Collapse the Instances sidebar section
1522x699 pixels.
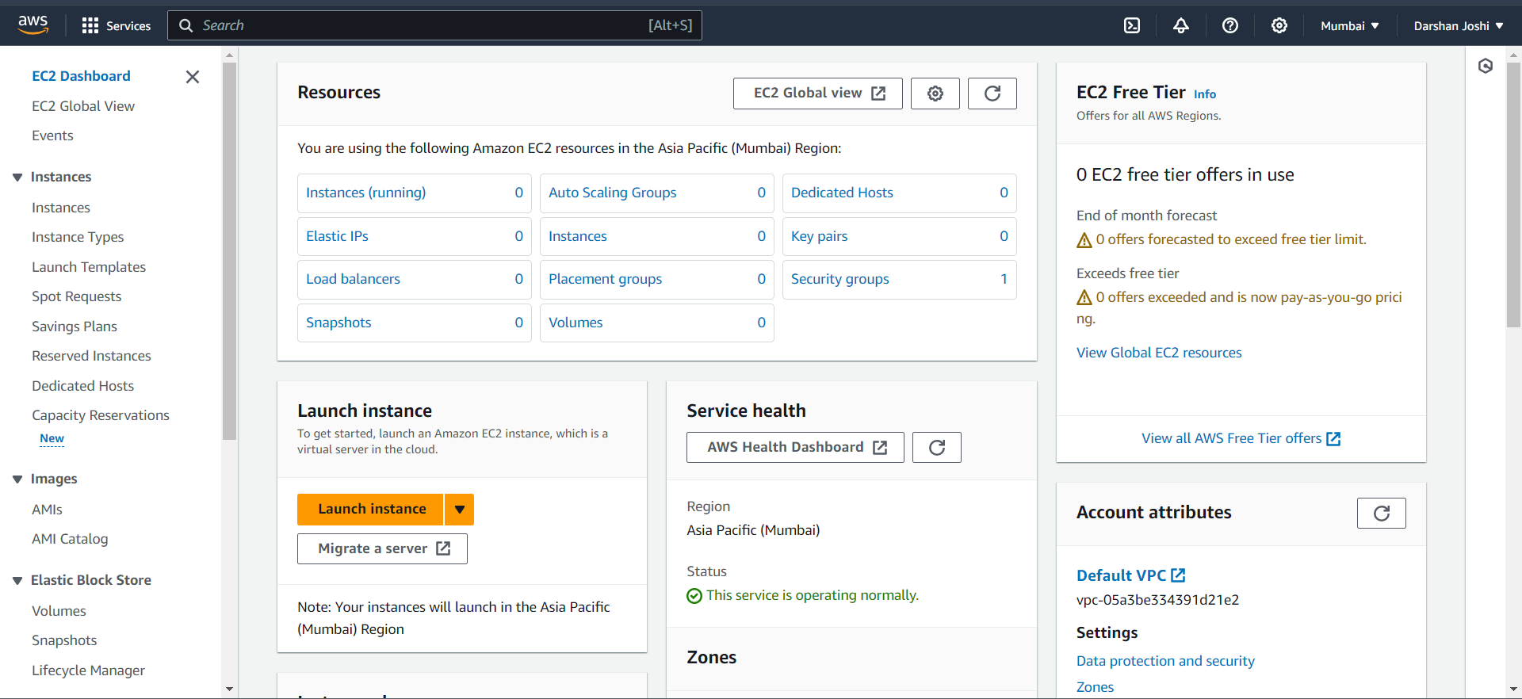click(x=17, y=177)
